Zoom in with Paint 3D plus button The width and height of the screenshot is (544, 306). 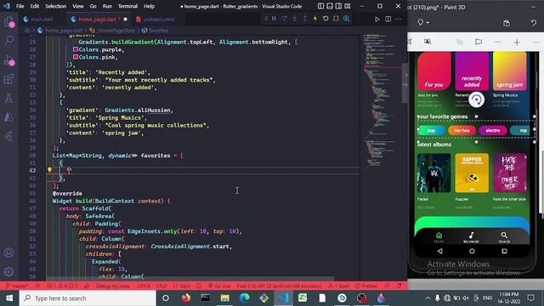coord(517,42)
